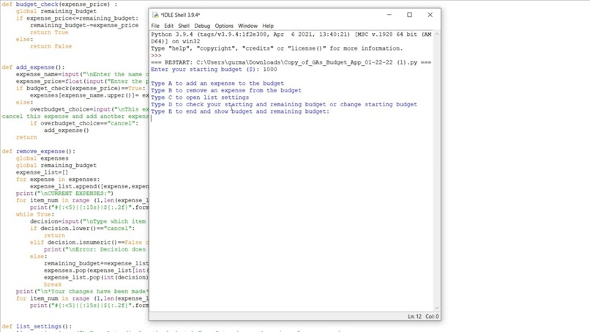
Task: Click 'return False' line in editor
Action: coord(51,46)
